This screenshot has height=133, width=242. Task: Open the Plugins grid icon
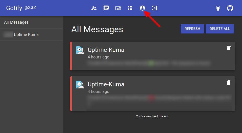130,8
